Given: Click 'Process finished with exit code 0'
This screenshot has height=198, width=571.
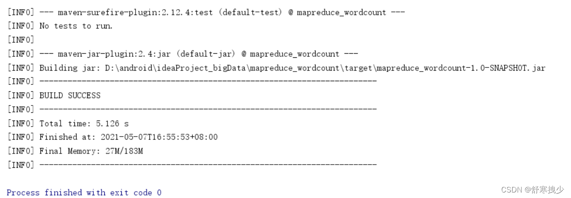Looking at the screenshot, I should (x=84, y=192).
